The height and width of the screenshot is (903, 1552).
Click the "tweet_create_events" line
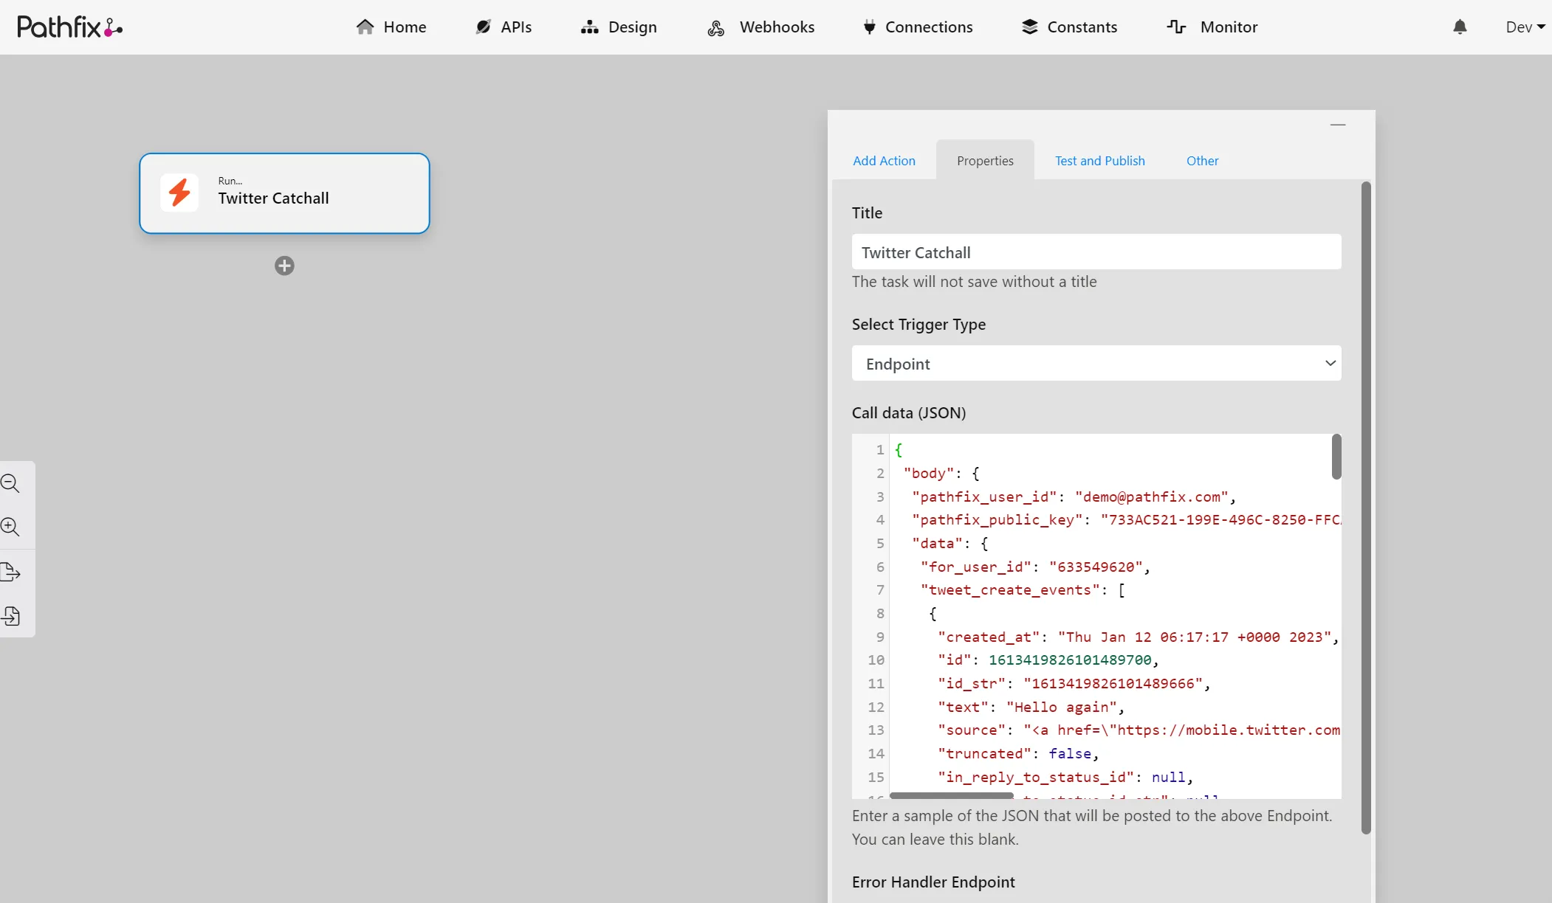pyautogui.click(x=1023, y=590)
